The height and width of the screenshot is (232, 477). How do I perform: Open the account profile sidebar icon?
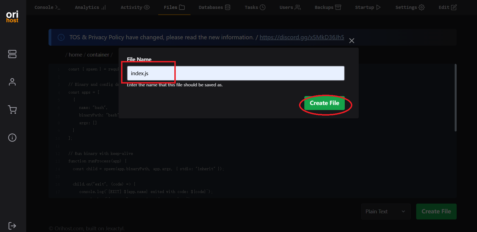pos(12,82)
